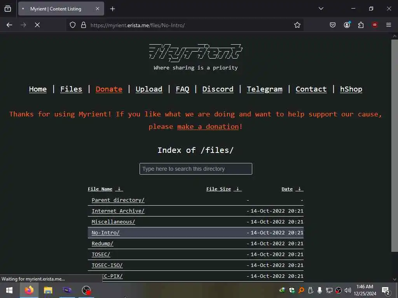Open Internet Archive/ folder

point(118,211)
